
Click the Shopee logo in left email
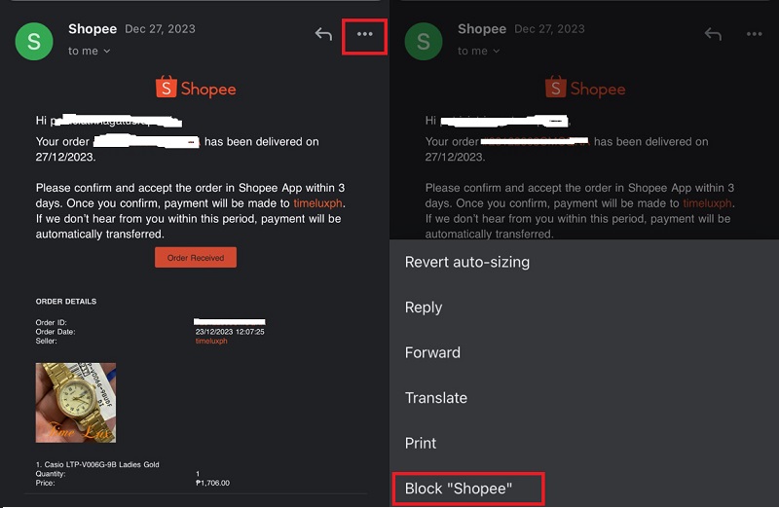tap(196, 88)
